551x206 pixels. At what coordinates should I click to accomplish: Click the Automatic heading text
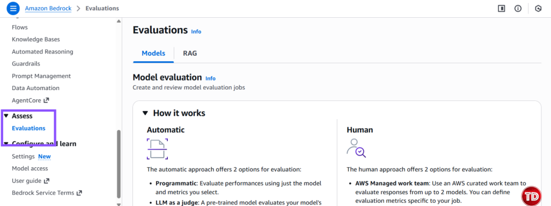click(166, 130)
